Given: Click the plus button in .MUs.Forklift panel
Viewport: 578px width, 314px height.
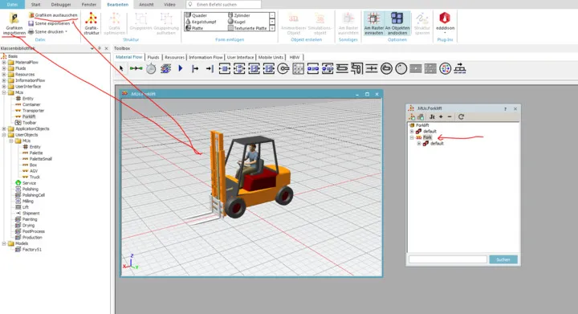Looking at the screenshot, I should coord(441,116).
